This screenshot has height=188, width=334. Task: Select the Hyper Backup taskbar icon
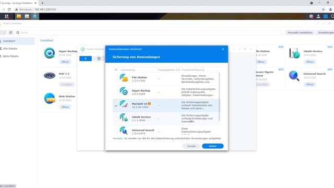(35, 16)
